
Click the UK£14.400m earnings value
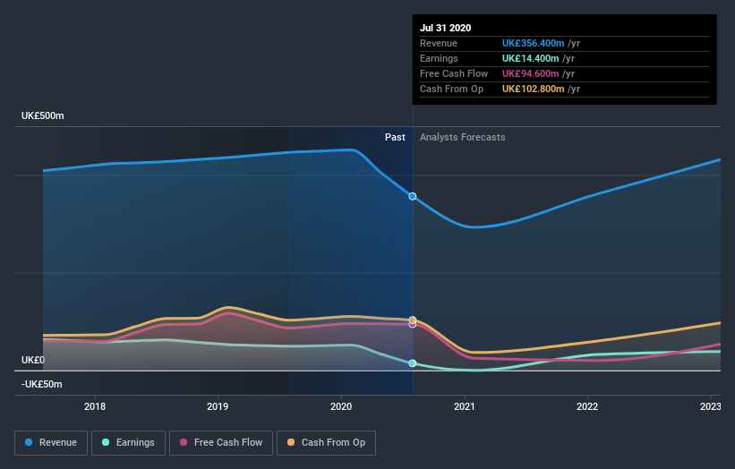(530, 58)
